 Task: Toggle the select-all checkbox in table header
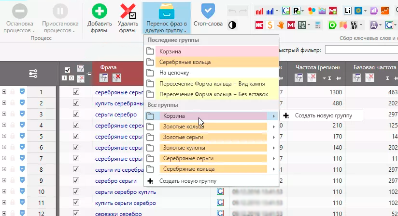pyautogui.click(x=68, y=70)
